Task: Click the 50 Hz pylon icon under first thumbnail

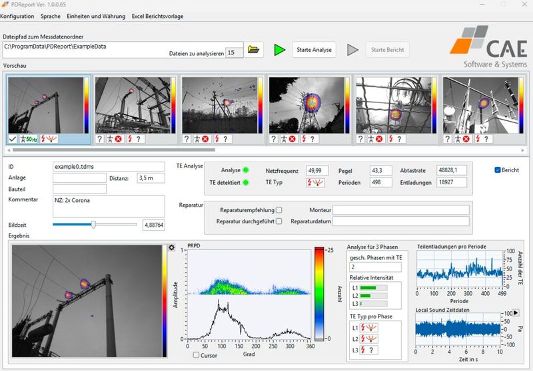Action: point(28,139)
